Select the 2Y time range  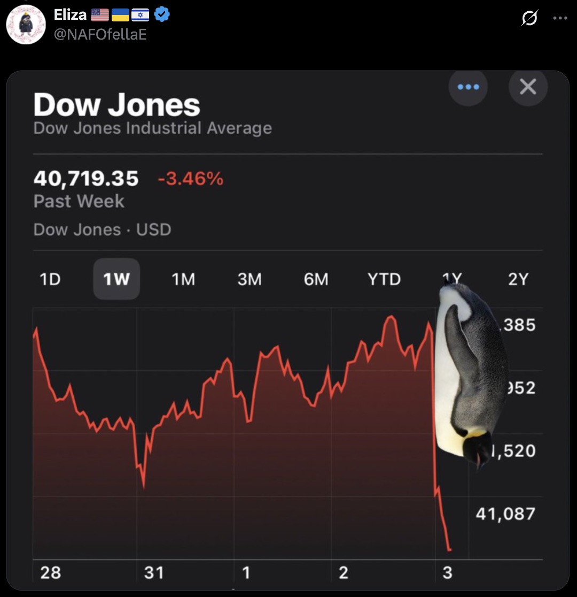(x=517, y=279)
